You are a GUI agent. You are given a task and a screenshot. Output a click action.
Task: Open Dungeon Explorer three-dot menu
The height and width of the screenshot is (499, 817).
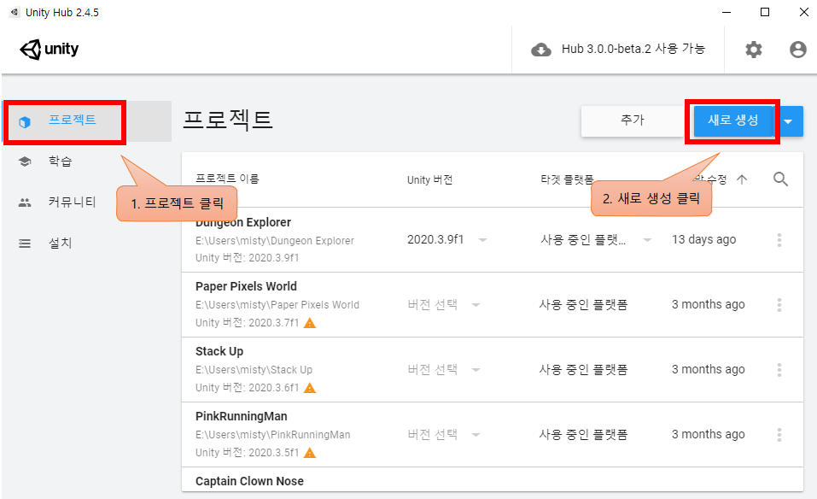pyautogui.click(x=779, y=240)
